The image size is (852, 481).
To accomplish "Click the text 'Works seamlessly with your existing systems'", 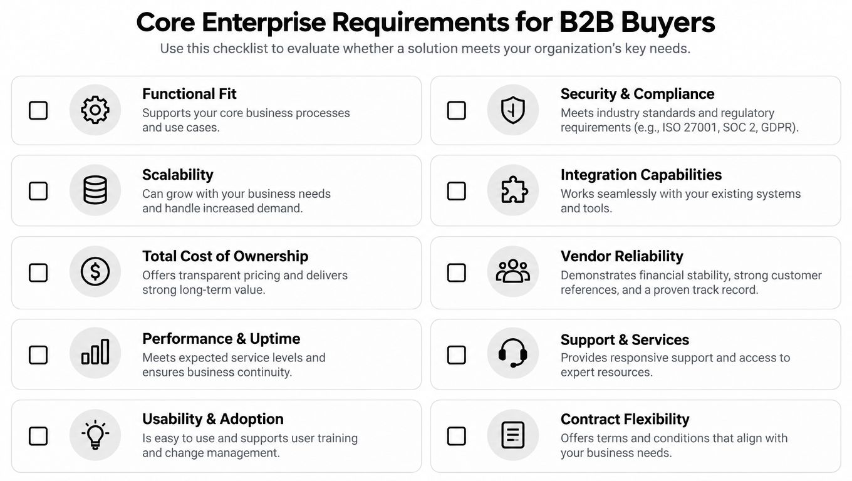I will [x=680, y=194].
